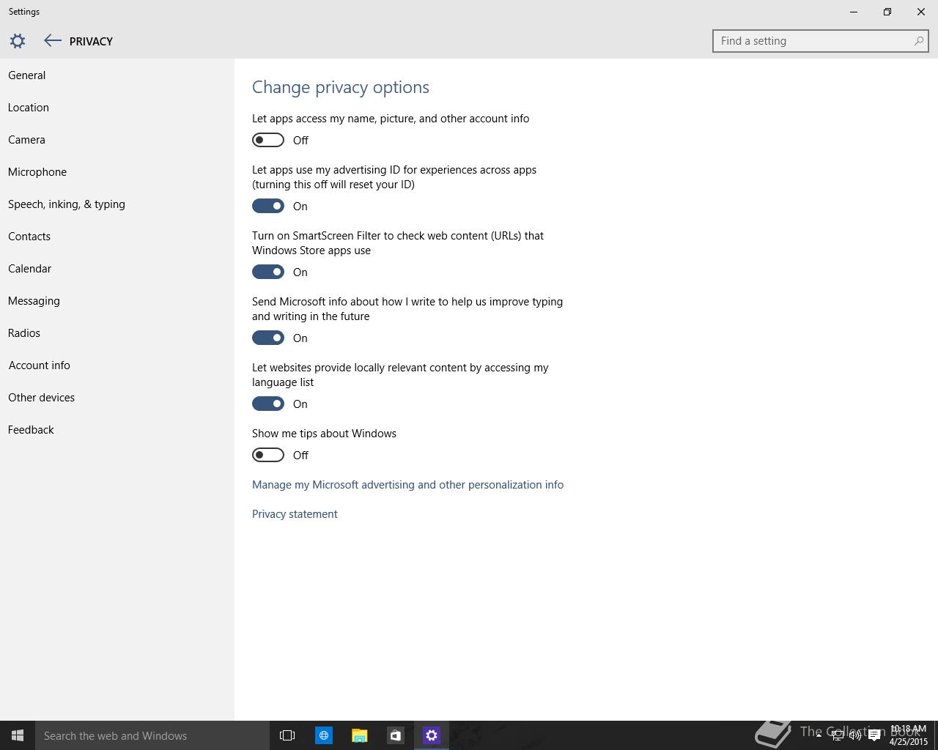Image resolution: width=938 pixels, height=750 pixels.
Task: Click the PRIVACY header title
Action: pyautogui.click(x=91, y=42)
